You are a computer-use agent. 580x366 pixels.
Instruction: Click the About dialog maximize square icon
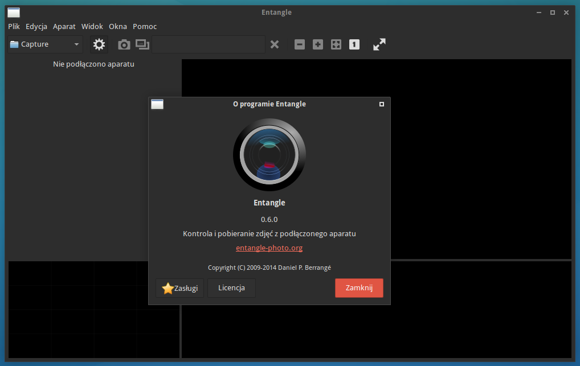382,104
